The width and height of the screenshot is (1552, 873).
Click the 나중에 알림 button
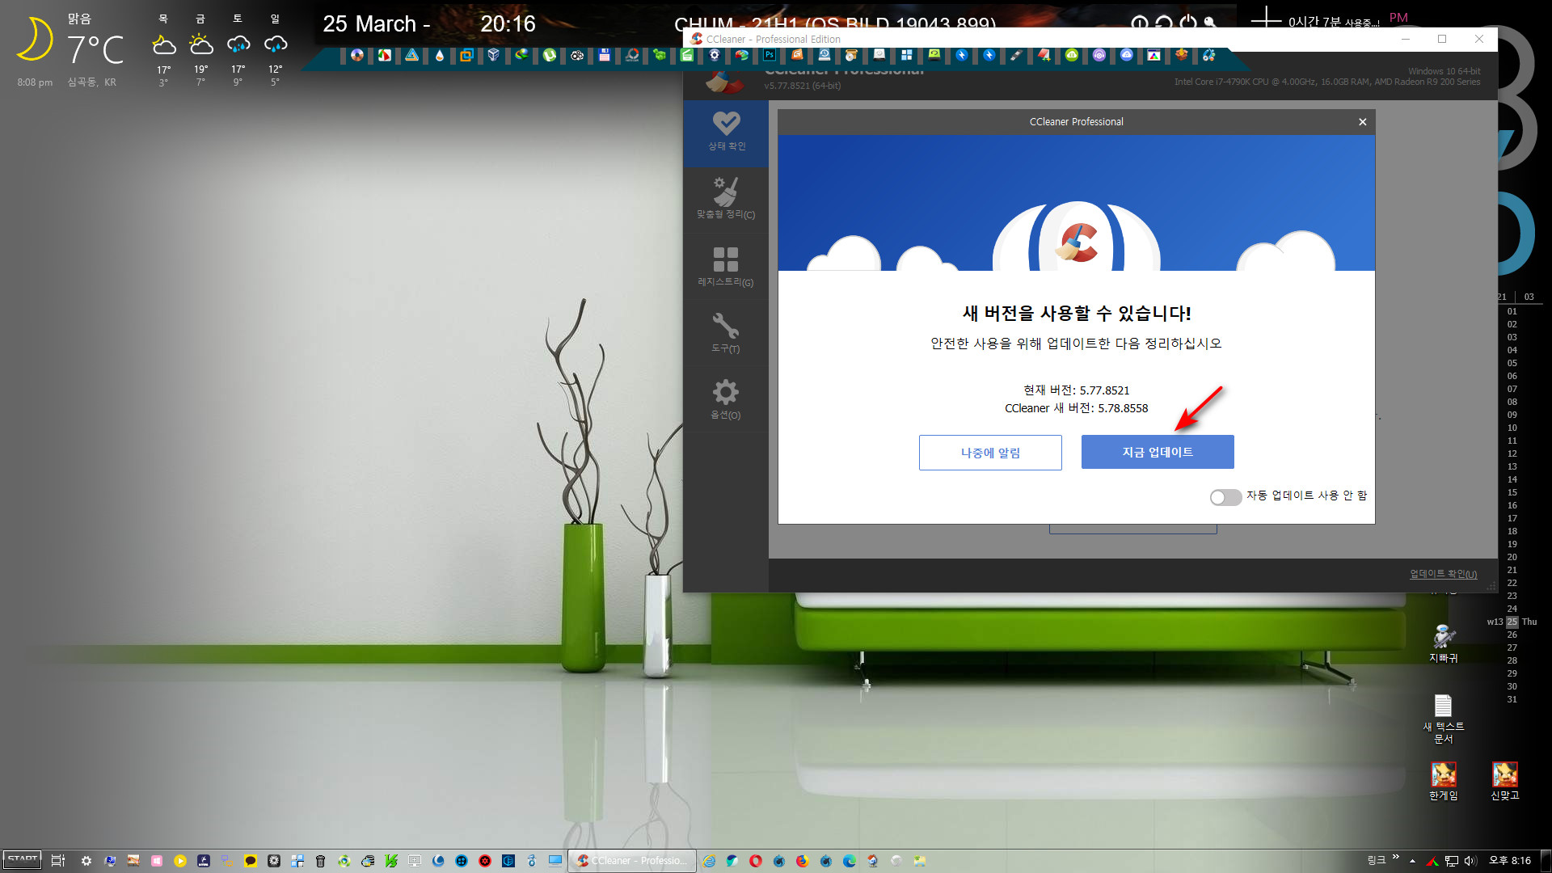point(990,453)
